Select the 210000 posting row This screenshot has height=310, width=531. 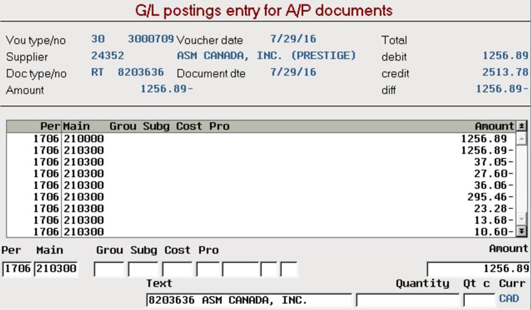(x=261, y=139)
